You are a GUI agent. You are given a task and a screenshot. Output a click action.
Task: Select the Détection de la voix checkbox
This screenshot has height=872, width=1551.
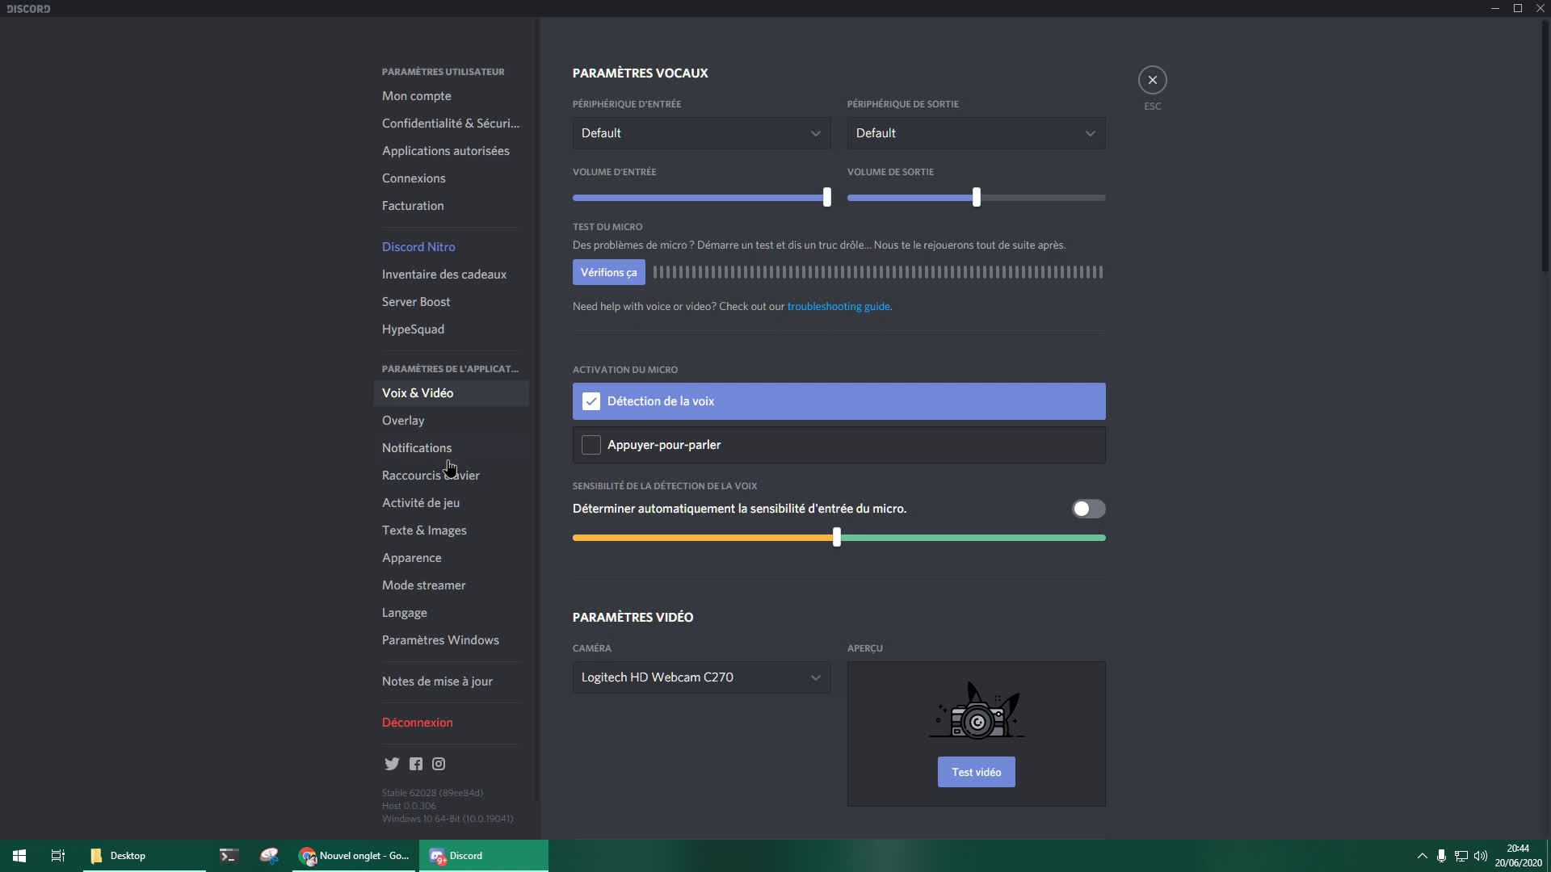pyautogui.click(x=591, y=401)
